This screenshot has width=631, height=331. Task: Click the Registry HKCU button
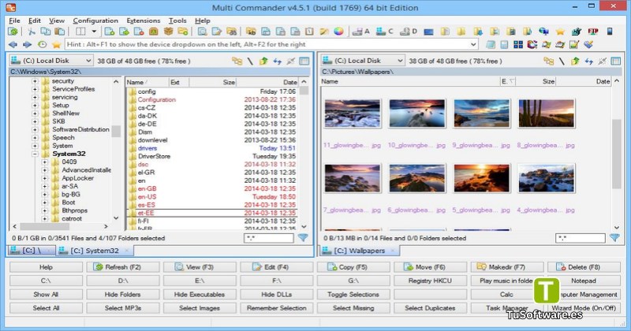click(430, 281)
